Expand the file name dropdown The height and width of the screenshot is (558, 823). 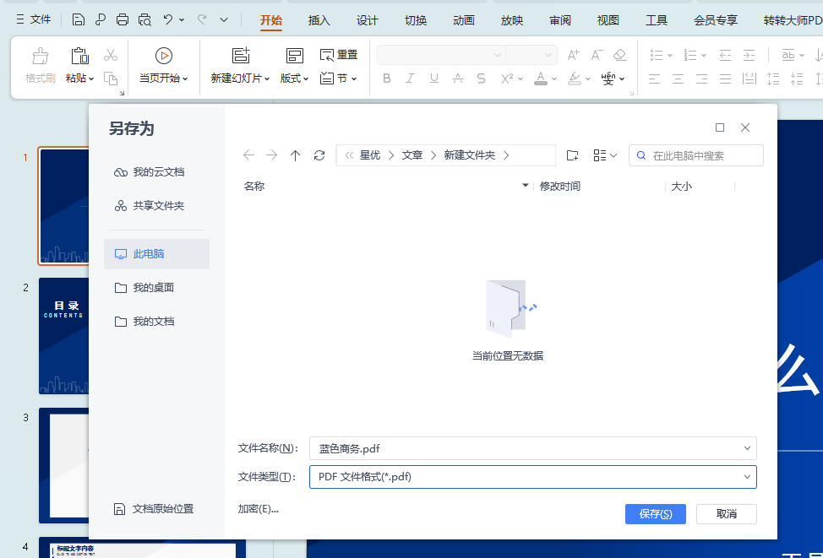[x=747, y=448]
